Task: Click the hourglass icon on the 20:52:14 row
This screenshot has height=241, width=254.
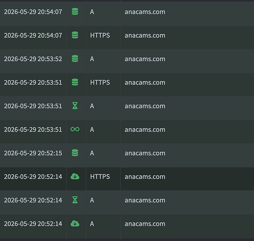Action: coord(75,200)
